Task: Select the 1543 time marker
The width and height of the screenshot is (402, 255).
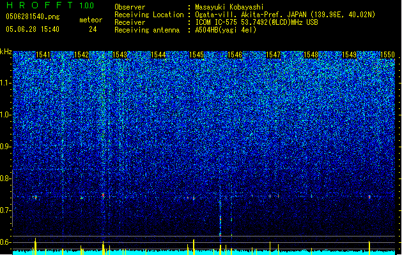Action: pos(120,55)
